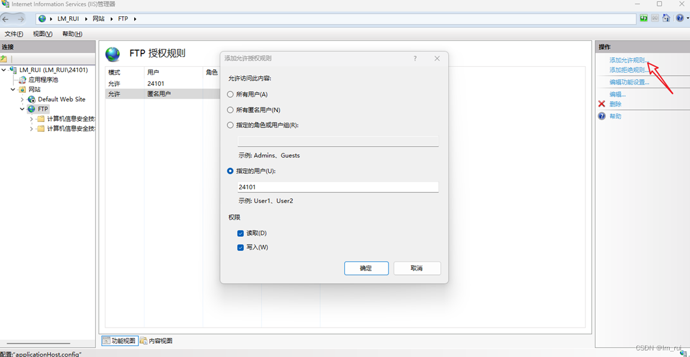690x357 pixels.
Task: Uncheck the 读取(D) permission checkbox
Action: 240,233
